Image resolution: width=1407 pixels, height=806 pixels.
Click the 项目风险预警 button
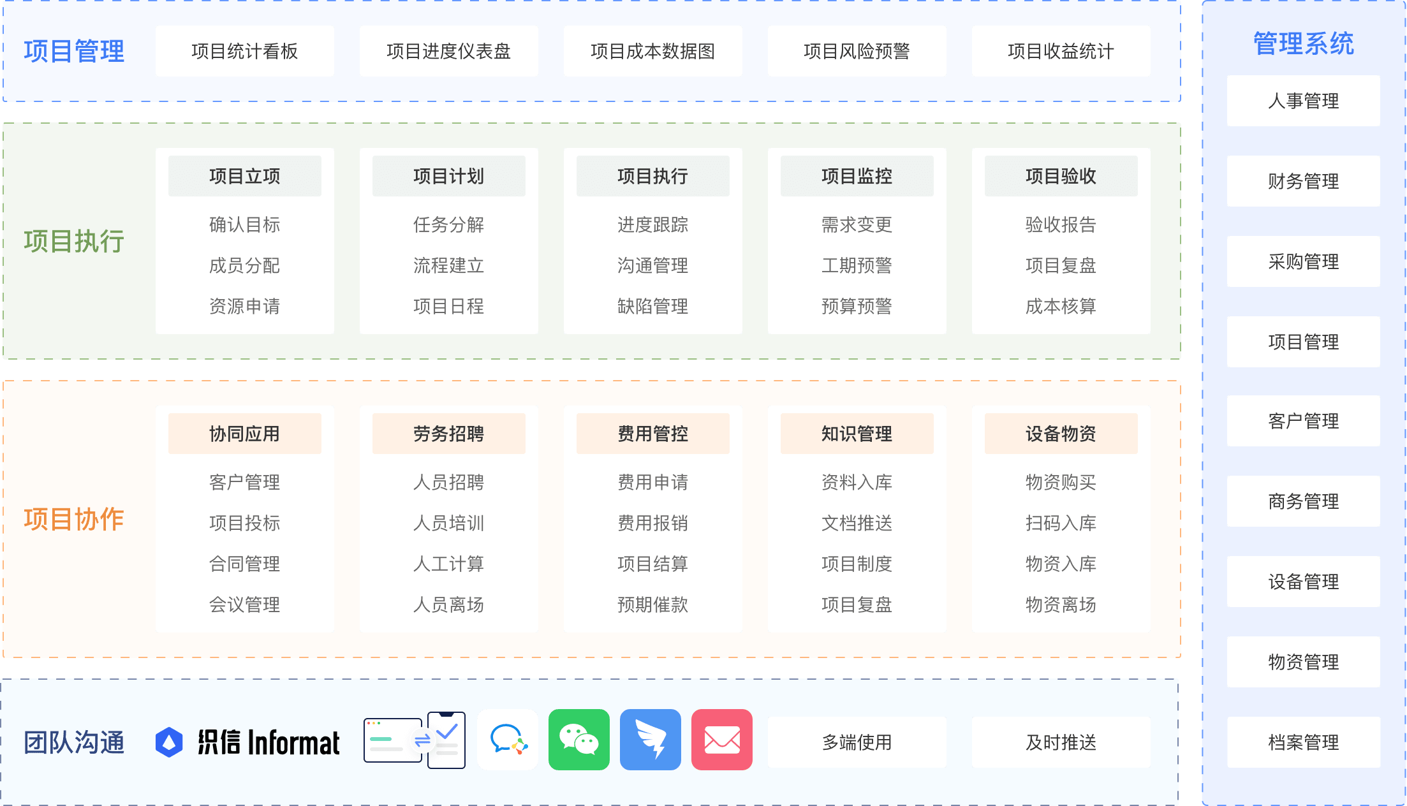click(x=857, y=50)
